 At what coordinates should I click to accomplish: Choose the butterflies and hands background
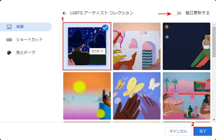click(x=137, y=96)
